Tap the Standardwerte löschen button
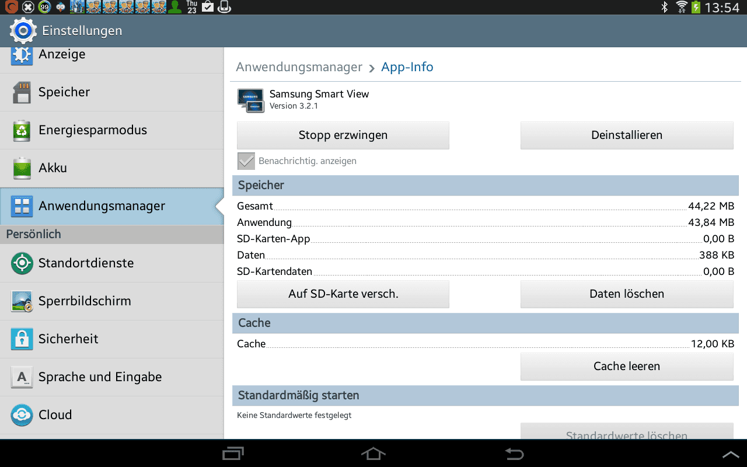 627,431
